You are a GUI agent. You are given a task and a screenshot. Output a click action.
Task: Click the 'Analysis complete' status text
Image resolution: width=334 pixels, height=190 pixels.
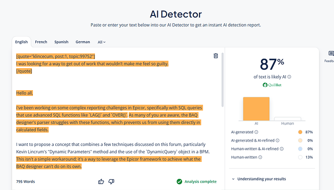(x=200, y=181)
